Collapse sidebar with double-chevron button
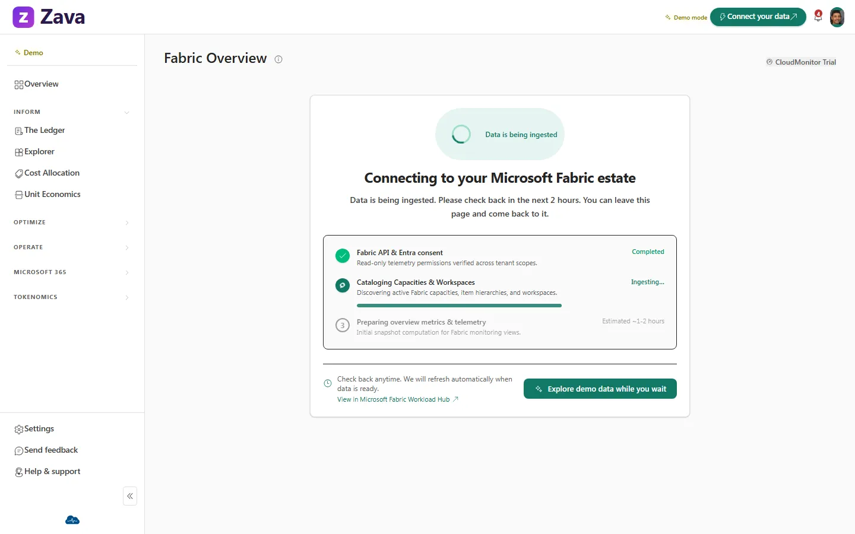The height and width of the screenshot is (534, 855). pos(130,496)
